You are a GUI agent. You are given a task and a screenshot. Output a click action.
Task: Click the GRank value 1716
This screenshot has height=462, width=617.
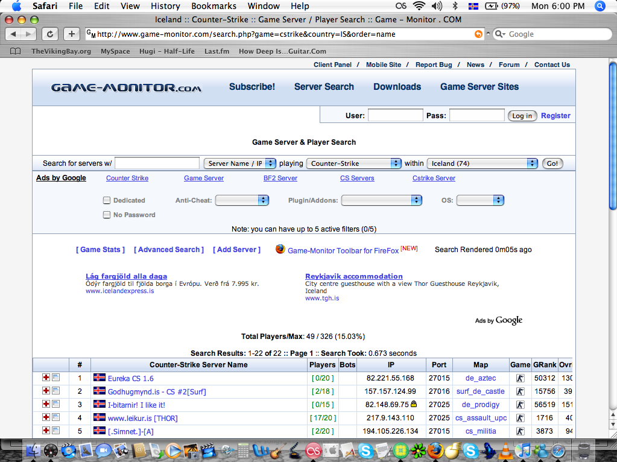544,418
